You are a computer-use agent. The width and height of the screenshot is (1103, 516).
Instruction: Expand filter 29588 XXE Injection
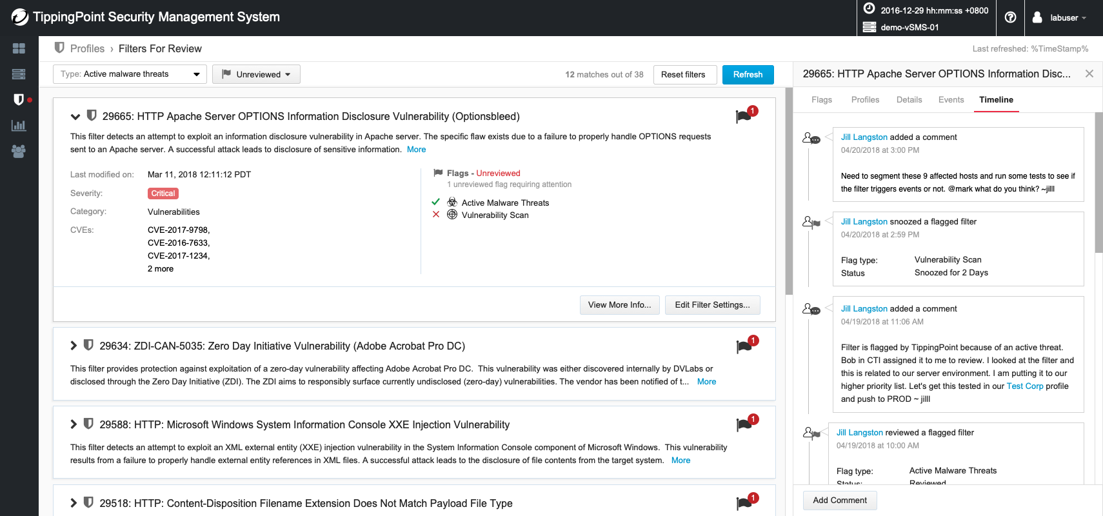tap(74, 424)
